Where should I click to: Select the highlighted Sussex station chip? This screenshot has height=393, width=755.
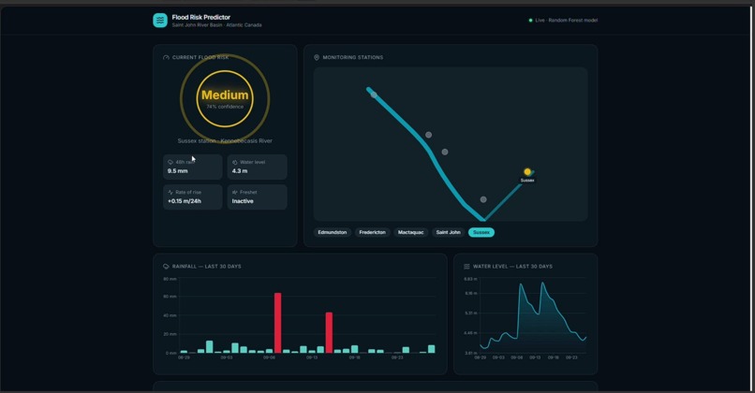click(481, 232)
